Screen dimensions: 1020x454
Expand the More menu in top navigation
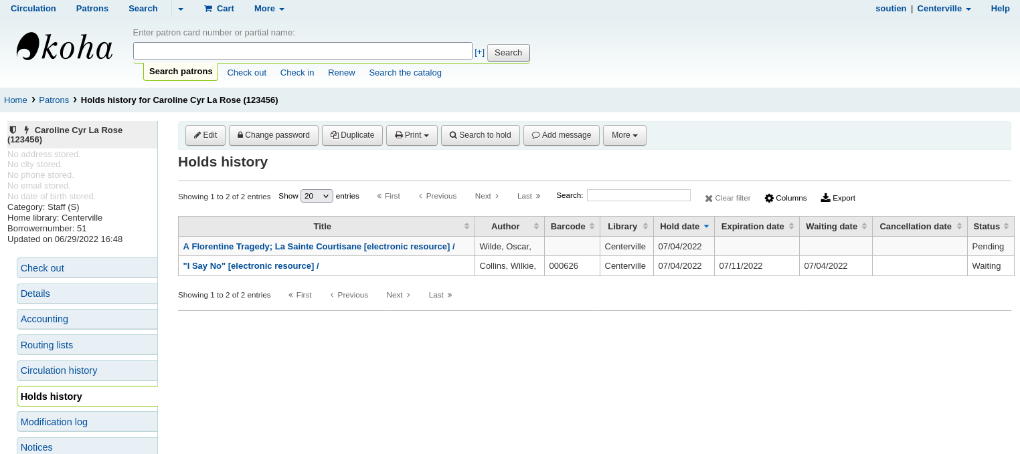coord(269,9)
